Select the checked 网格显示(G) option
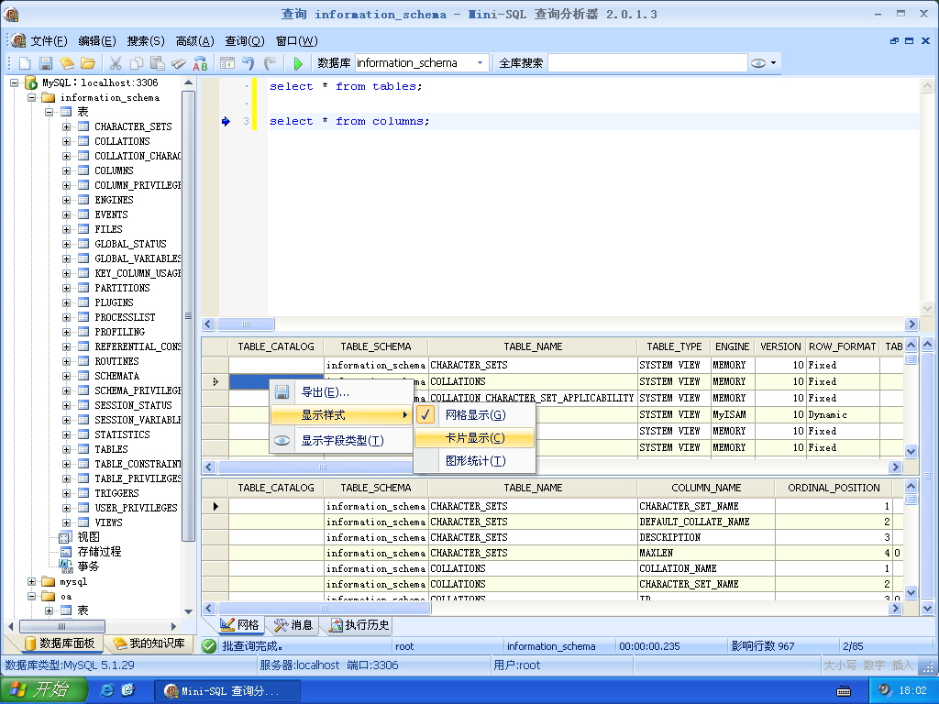The image size is (939, 704). pos(474,415)
